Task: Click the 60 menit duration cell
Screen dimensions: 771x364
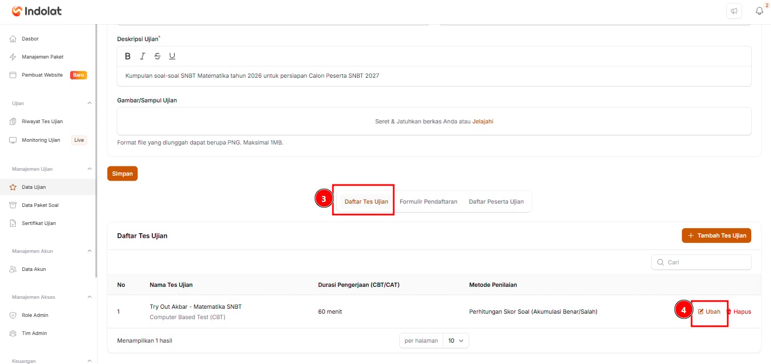Action: click(330, 311)
